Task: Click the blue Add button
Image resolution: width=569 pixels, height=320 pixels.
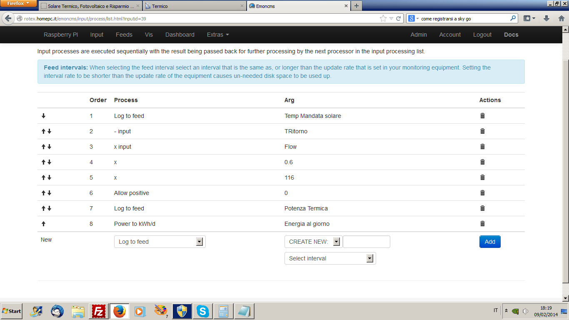Action: 489,242
